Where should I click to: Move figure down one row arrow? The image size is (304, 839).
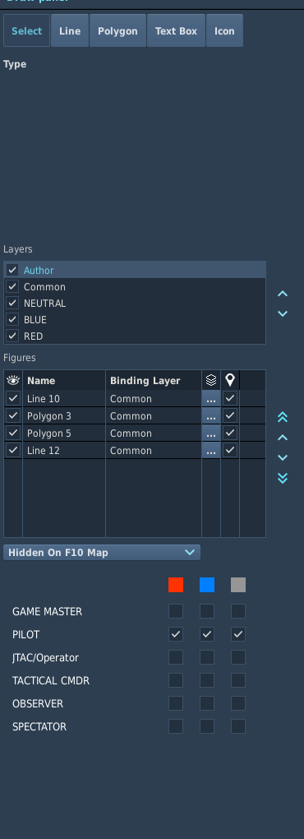[x=283, y=457]
